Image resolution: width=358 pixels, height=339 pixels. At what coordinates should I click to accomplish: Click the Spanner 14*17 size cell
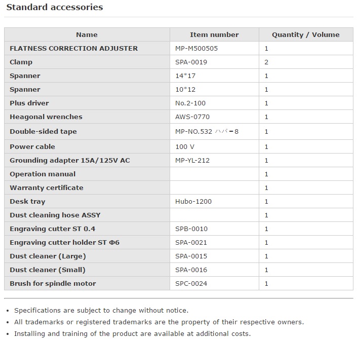(185, 76)
